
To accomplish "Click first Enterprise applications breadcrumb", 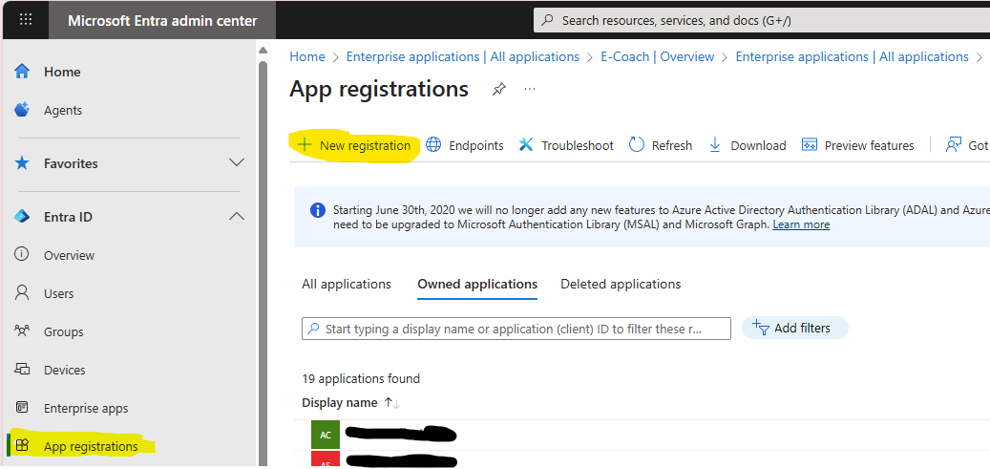I will click(463, 57).
